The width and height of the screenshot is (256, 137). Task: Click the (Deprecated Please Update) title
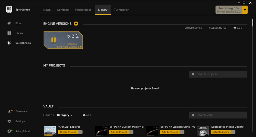[x=227, y=127]
